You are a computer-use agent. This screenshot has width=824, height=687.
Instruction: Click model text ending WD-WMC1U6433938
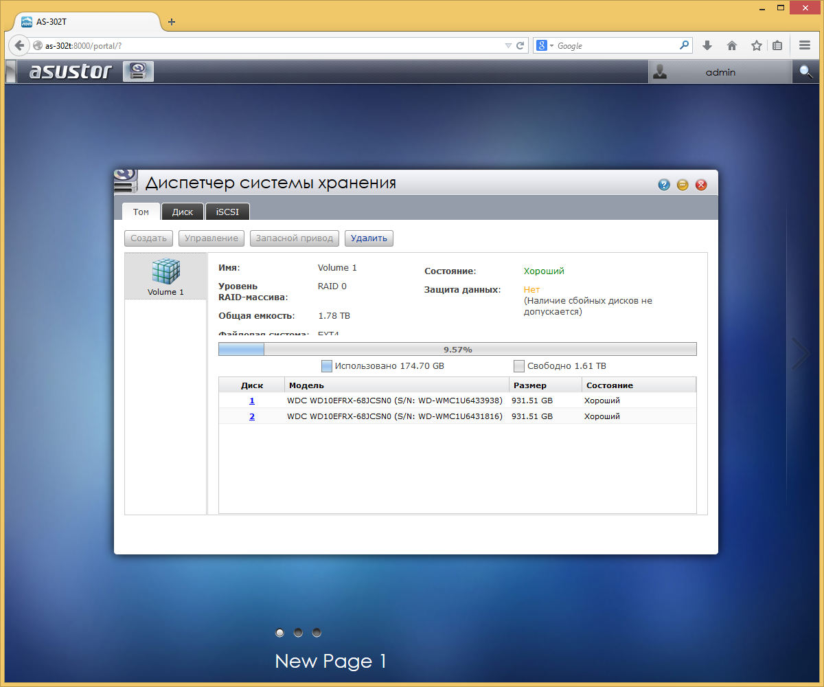click(x=395, y=401)
